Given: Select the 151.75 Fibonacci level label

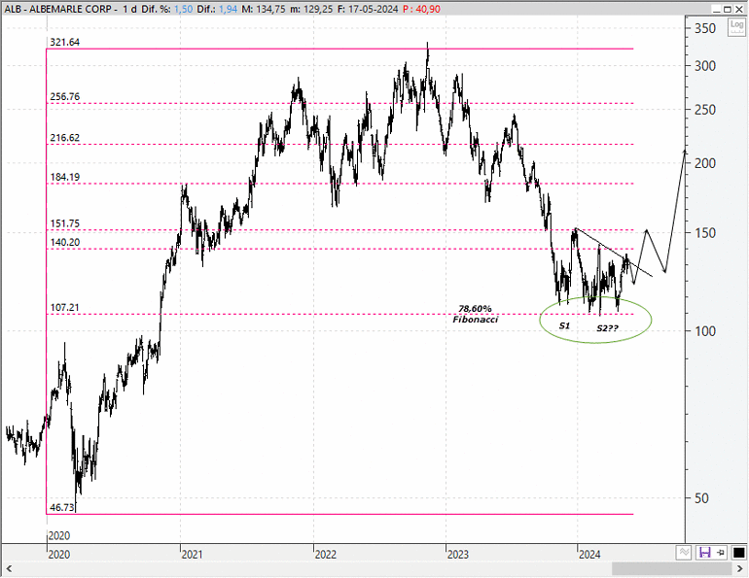Looking at the screenshot, I should tap(65, 223).
